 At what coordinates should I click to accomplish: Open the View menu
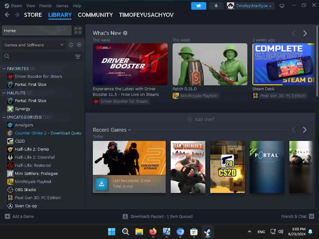pyautogui.click(x=31, y=6)
